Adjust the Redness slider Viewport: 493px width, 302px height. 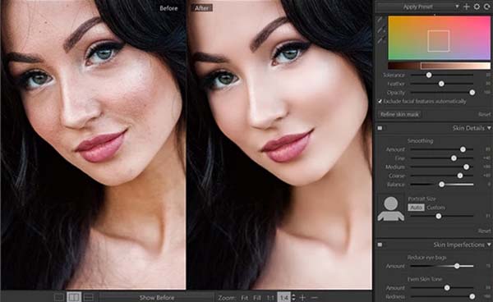pyautogui.click(x=472, y=296)
